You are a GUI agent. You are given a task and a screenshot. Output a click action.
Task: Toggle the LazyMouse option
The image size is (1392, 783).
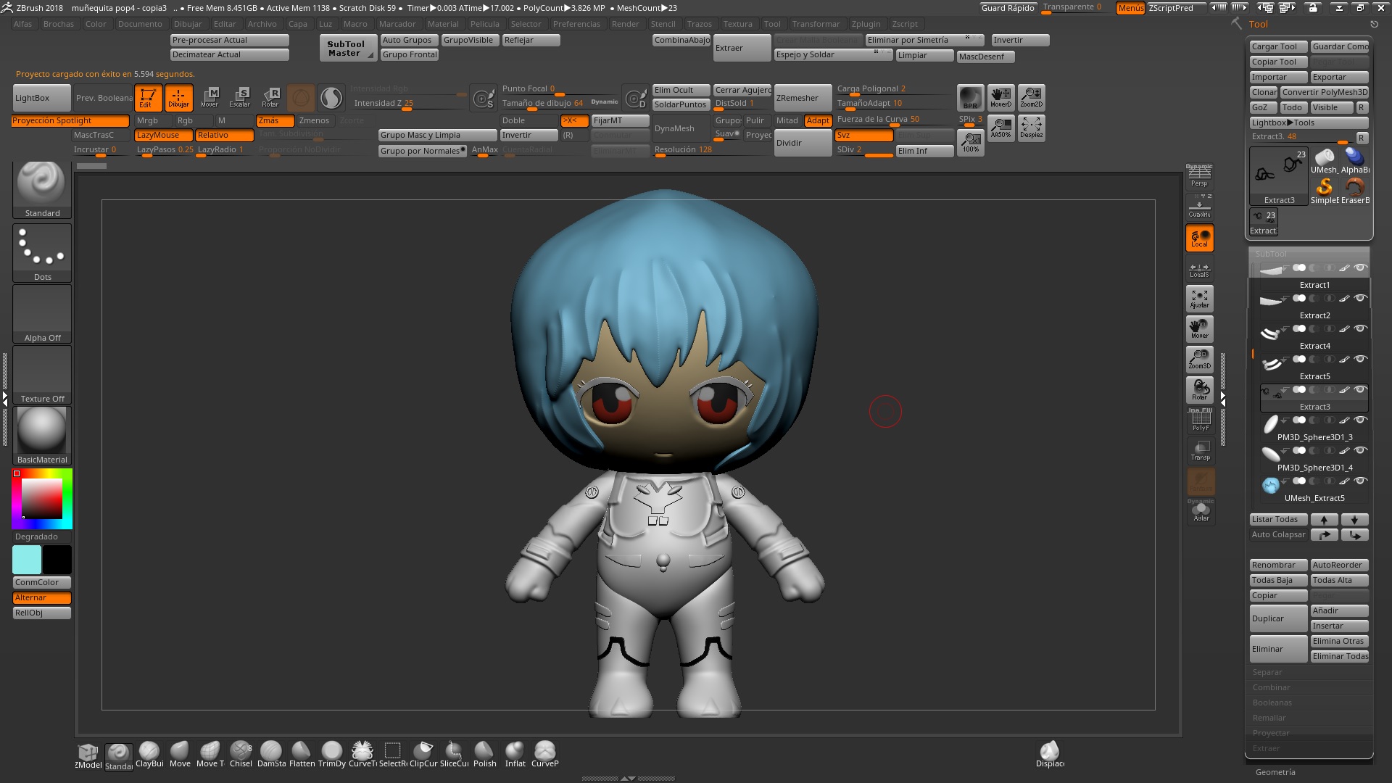[x=163, y=136]
